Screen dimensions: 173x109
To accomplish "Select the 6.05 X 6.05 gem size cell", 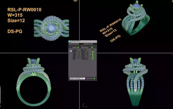I will (79, 59).
